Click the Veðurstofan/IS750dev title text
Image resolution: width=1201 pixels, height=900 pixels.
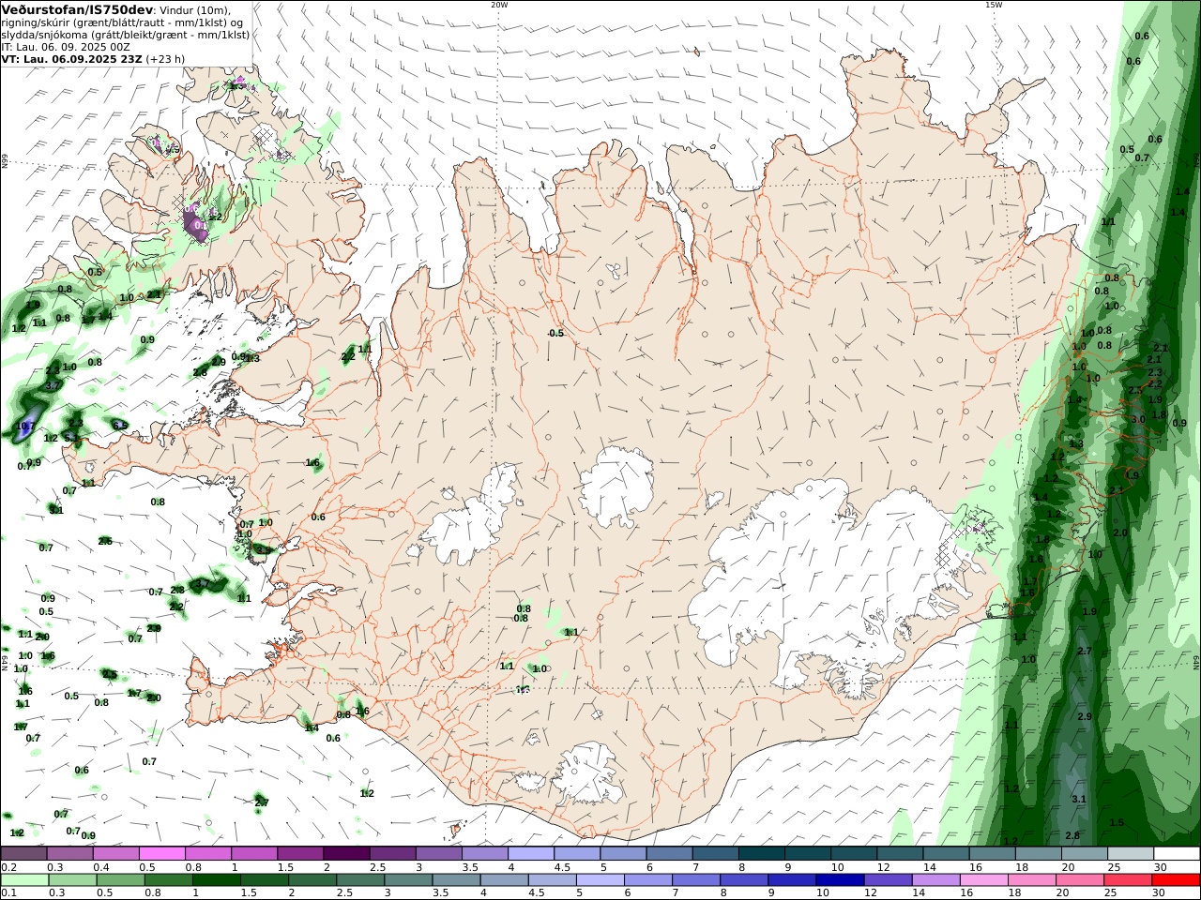pyautogui.click(x=77, y=9)
